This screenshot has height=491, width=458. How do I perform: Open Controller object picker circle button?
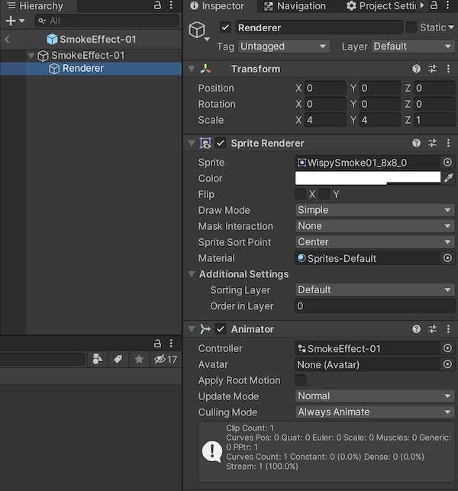[447, 348]
